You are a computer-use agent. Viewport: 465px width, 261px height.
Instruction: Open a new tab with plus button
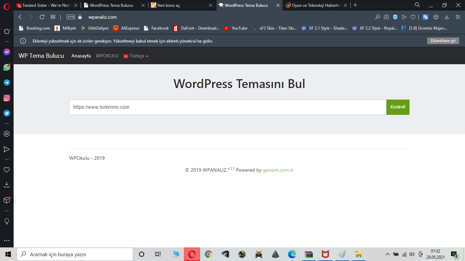[x=355, y=5]
